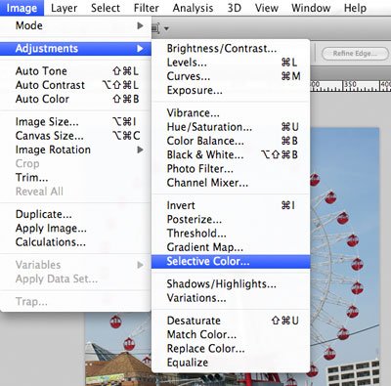Screen dimensions: 391x386
Task: Expand the Adjustments submenu
Action: [x=75, y=49]
